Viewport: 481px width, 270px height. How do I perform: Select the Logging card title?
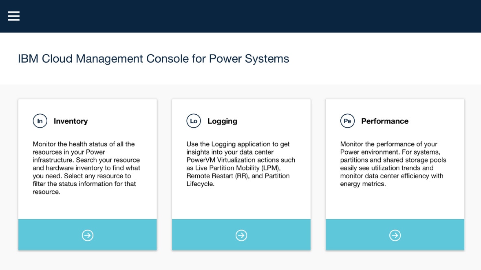[x=222, y=121]
